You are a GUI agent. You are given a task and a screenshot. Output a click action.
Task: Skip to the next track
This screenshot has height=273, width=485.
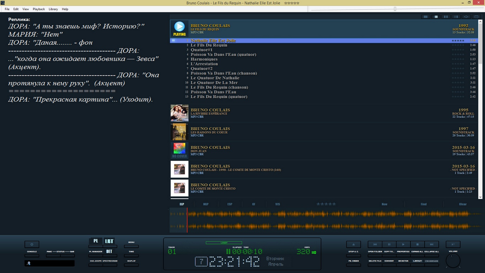pyautogui.click(x=432, y=245)
